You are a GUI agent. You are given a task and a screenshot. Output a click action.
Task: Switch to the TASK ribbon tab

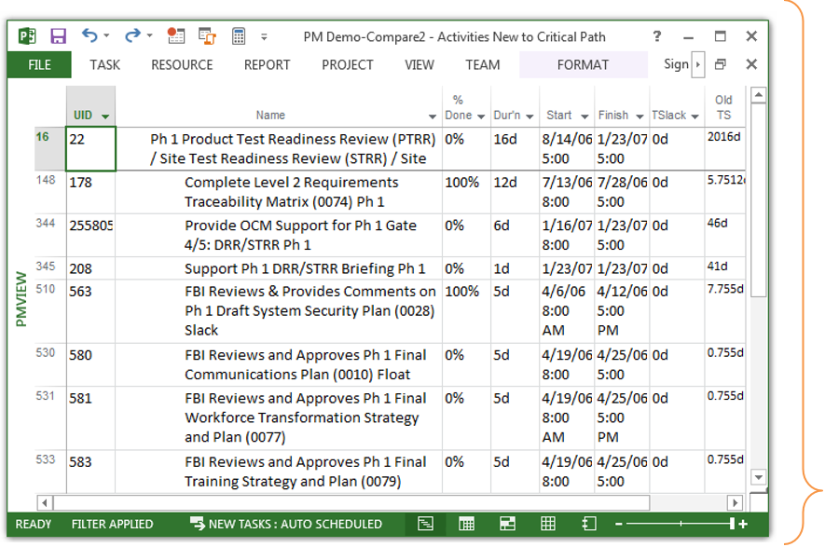104,64
